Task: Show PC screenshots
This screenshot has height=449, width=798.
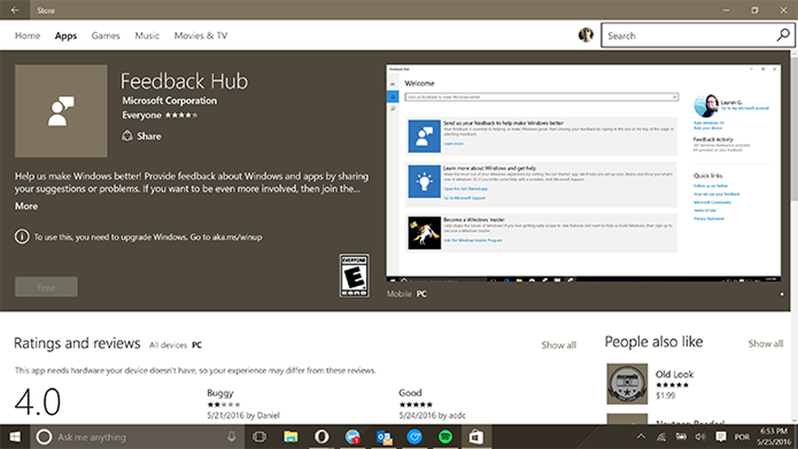Action: point(422,294)
